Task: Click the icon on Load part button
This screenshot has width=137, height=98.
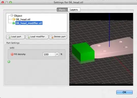Action: click(x=9, y=37)
